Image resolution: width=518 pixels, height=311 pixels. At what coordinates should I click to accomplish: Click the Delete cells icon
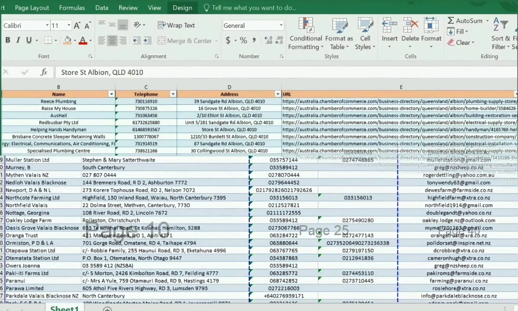pyautogui.click(x=410, y=33)
